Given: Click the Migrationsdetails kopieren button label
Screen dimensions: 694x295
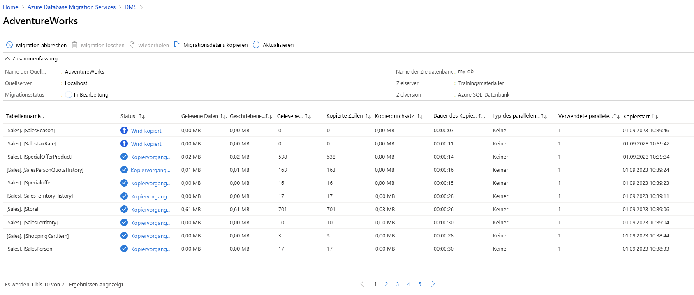Looking at the screenshot, I should pos(215,45).
